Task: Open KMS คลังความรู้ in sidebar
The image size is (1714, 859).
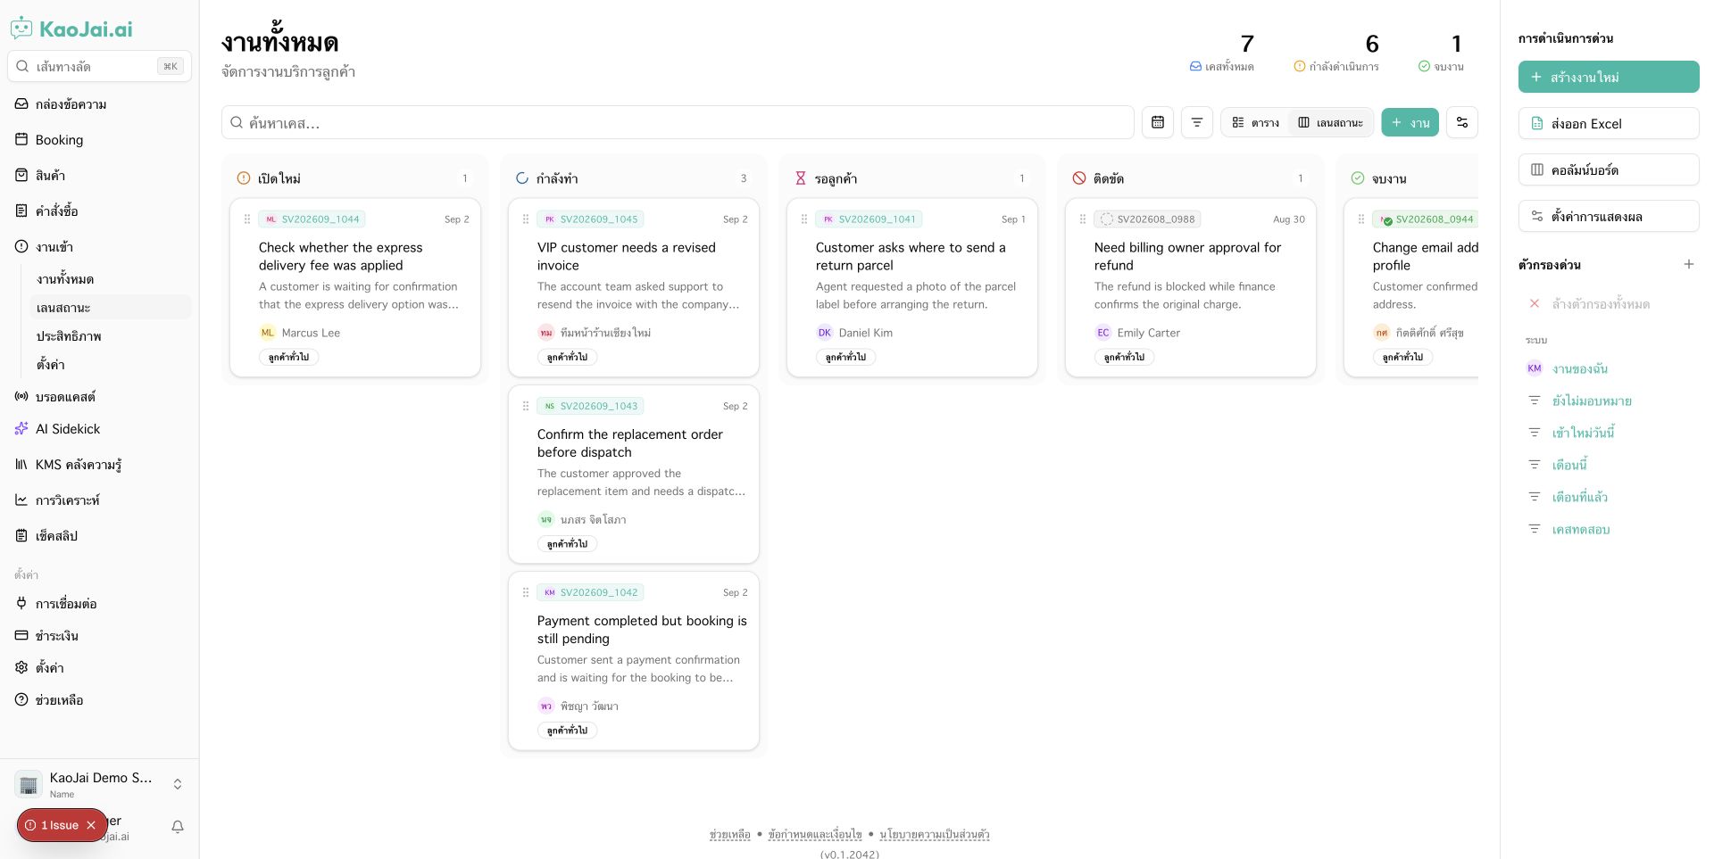Action: click(x=99, y=465)
